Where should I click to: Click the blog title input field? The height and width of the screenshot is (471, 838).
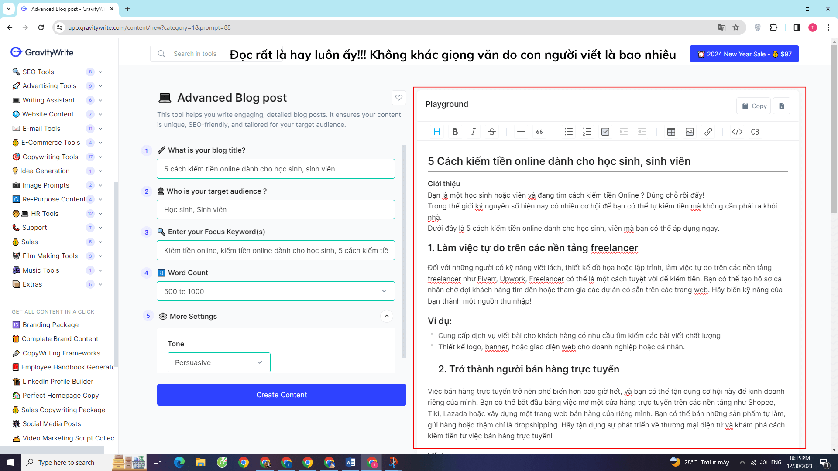tap(275, 169)
